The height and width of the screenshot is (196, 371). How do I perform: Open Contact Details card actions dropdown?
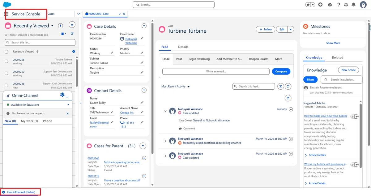point(144,90)
